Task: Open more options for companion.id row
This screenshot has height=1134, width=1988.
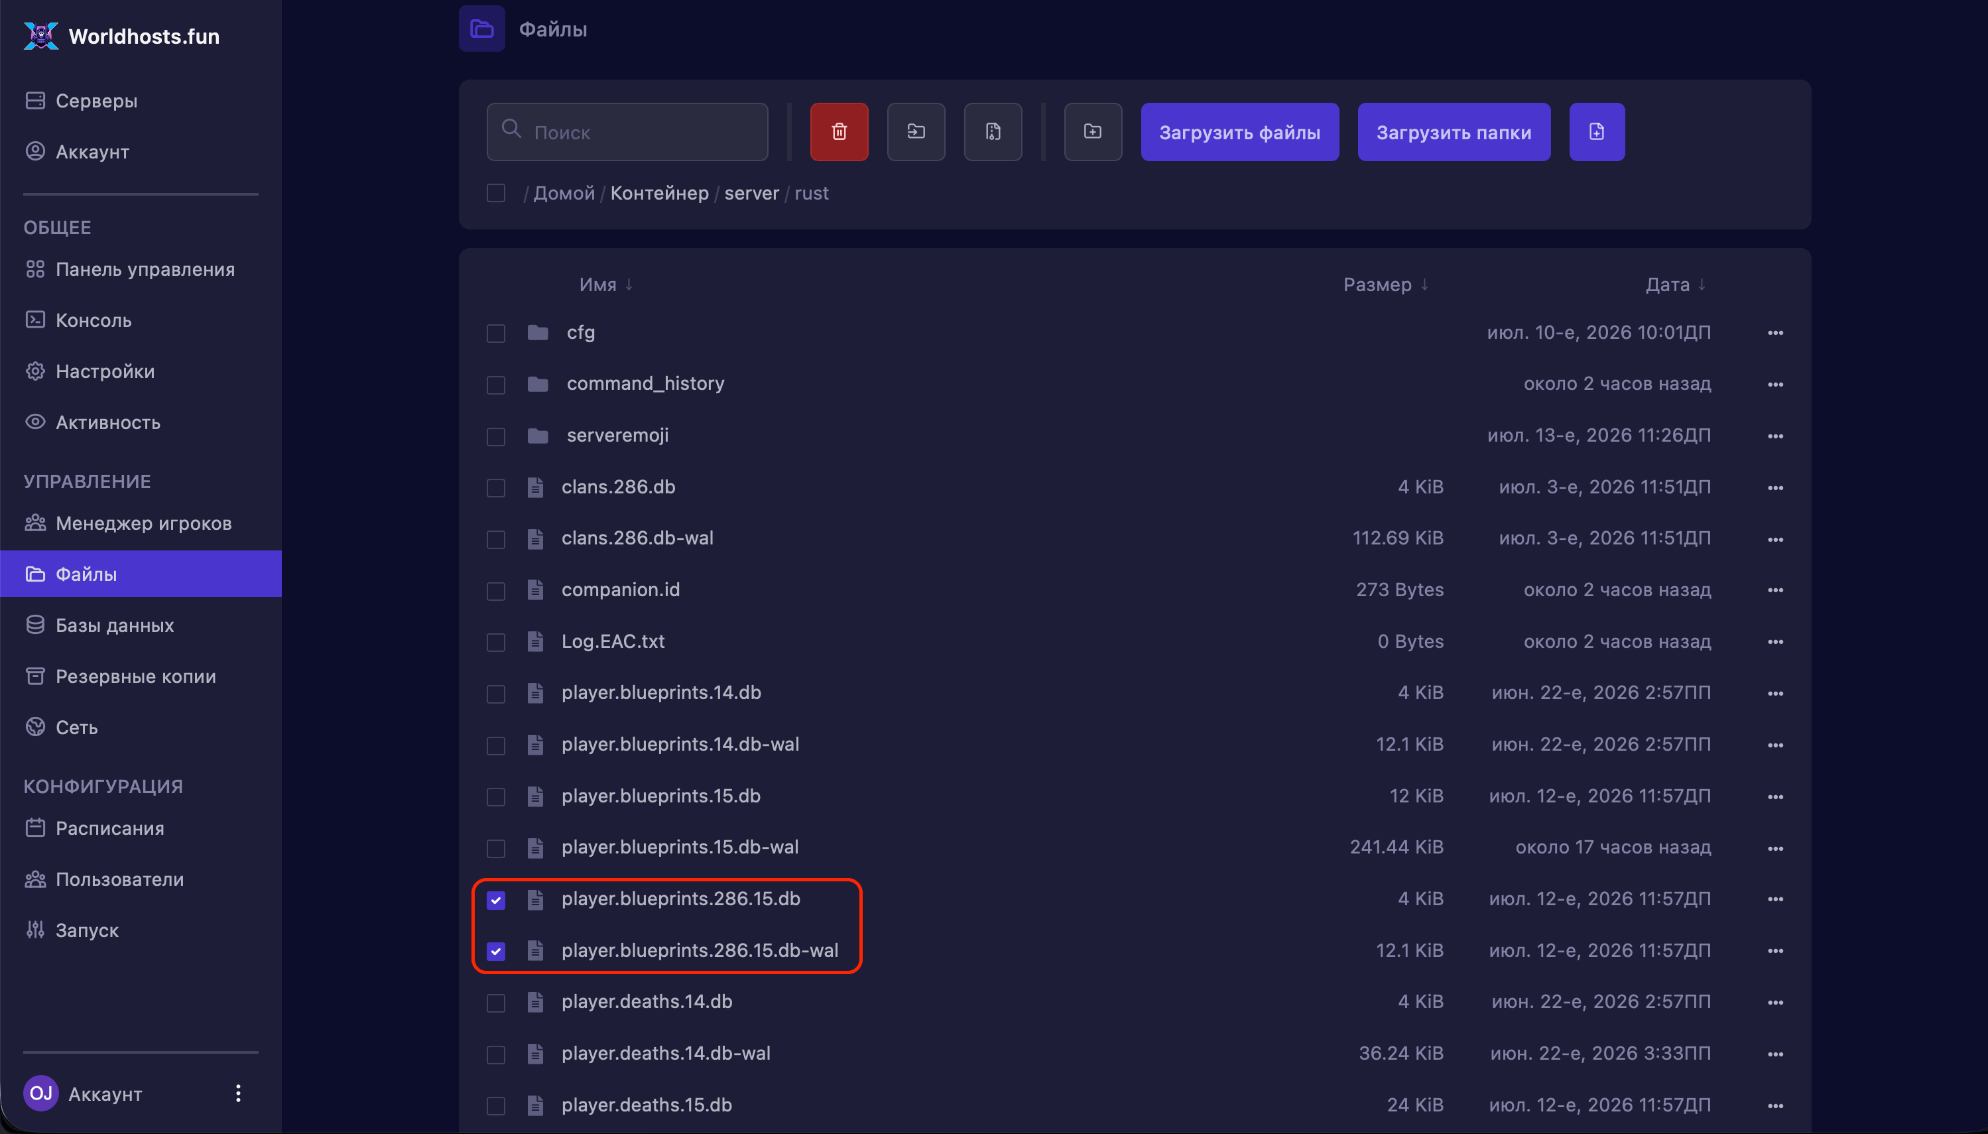Action: click(1774, 590)
